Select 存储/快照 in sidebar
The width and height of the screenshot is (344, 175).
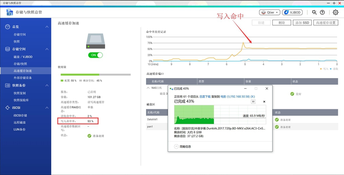click(x=20, y=64)
